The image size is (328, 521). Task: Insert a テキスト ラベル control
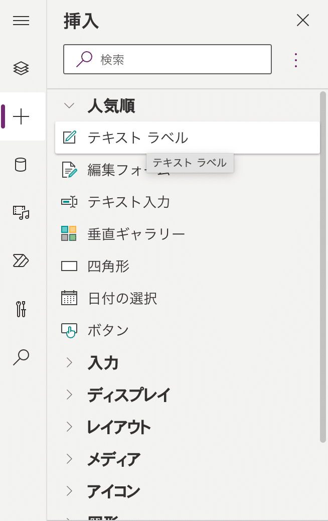tap(137, 138)
